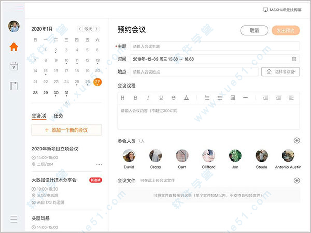This screenshot has width=311, height=233.
Task: Click the file drop upload area
Action: click(208, 195)
